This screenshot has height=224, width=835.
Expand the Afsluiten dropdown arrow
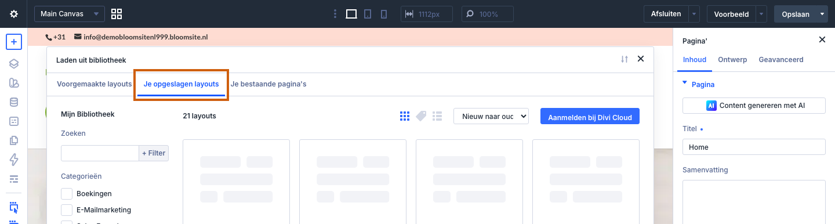click(695, 14)
